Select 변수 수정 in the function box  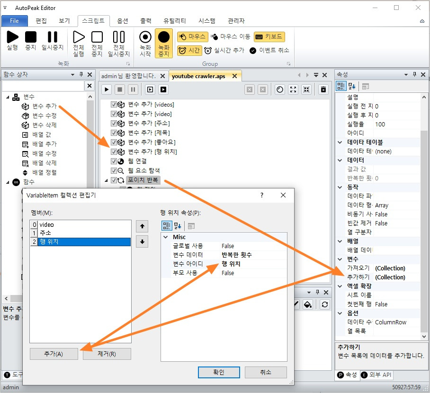coord(45,116)
